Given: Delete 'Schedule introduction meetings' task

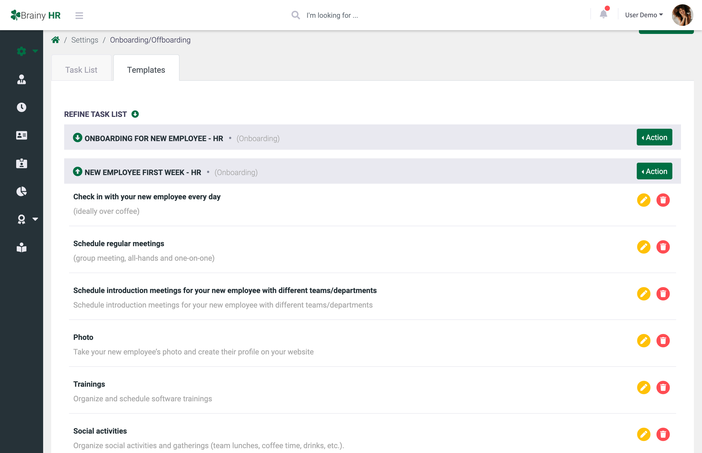Looking at the screenshot, I should [663, 294].
